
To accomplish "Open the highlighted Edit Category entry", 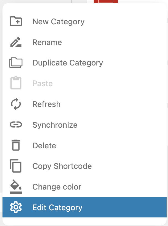I will click(x=57, y=207).
